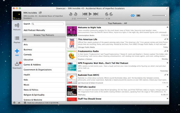Click the refresh feeds icon in status bar
Viewport: 180px width, 113px height.
25,103
